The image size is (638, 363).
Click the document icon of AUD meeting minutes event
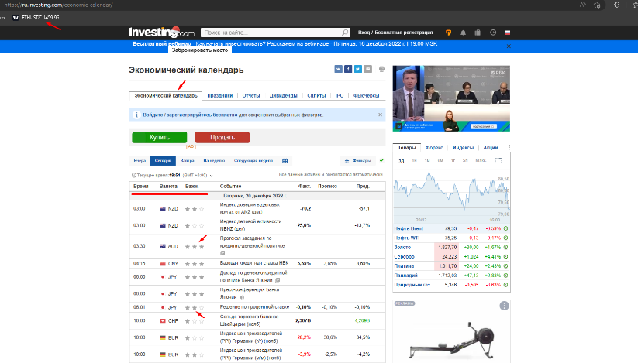click(x=222, y=253)
